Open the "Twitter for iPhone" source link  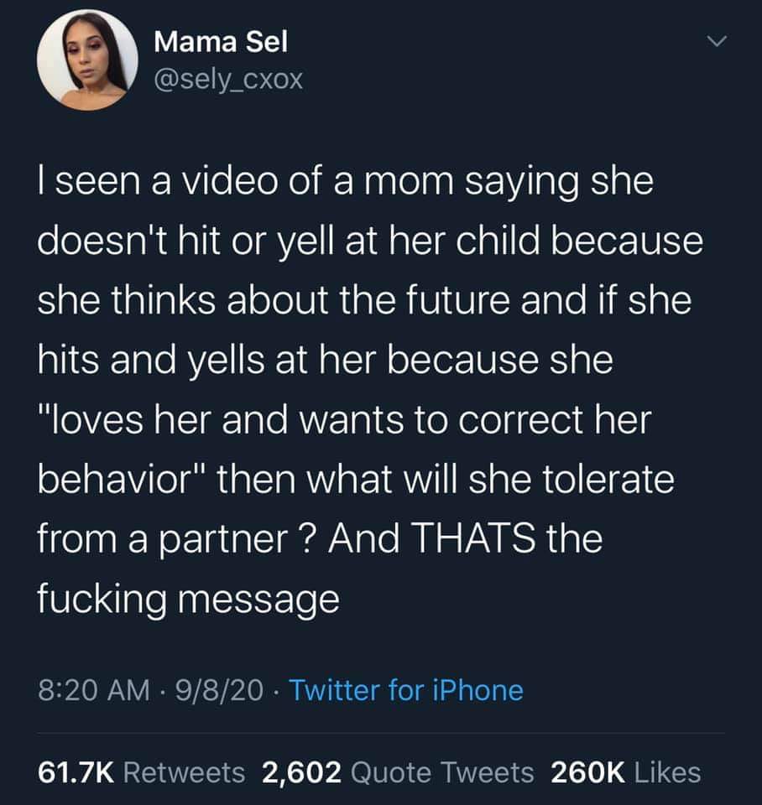(x=406, y=689)
